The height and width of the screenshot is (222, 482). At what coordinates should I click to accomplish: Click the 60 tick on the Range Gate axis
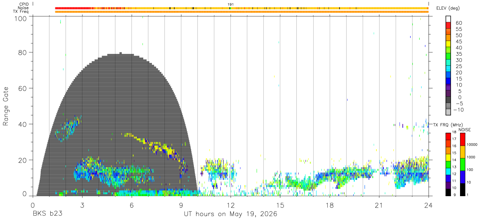(23, 88)
